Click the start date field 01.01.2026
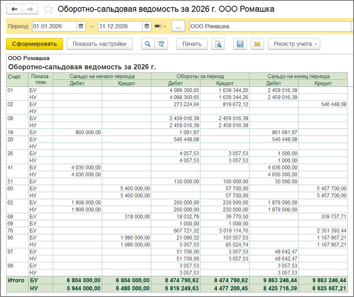354x297 pixels. (54, 26)
